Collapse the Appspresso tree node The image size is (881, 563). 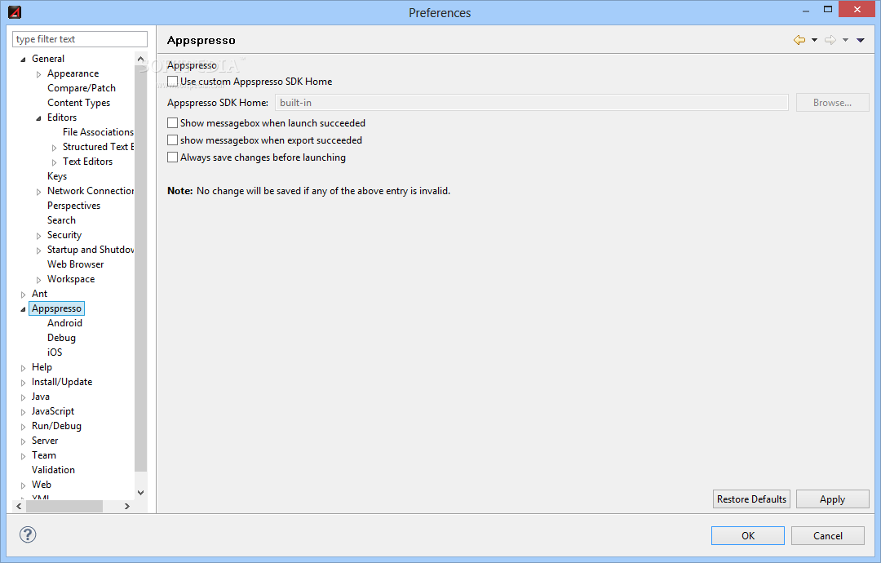click(23, 309)
